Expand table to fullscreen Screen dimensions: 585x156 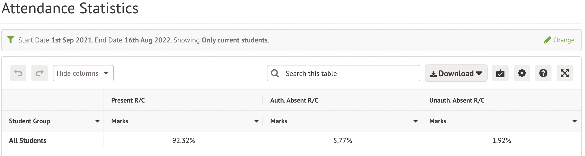pos(565,73)
